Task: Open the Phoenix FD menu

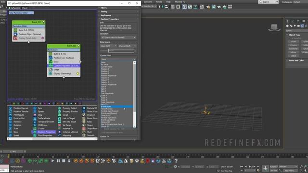Action: 180,2
